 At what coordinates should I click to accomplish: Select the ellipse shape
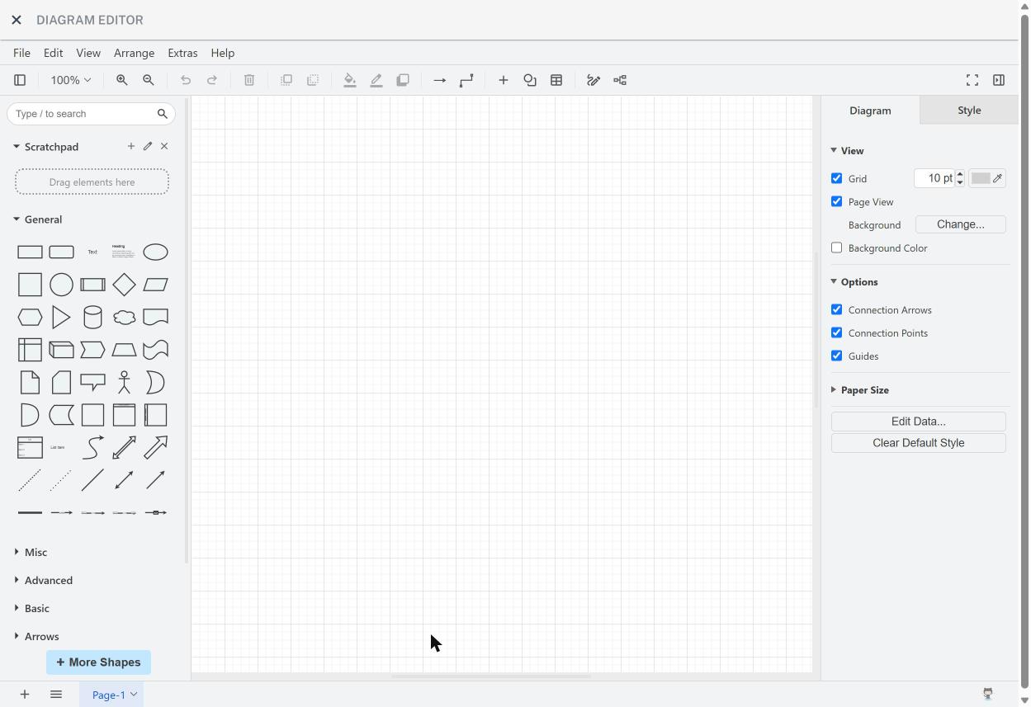tap(155, 252)
